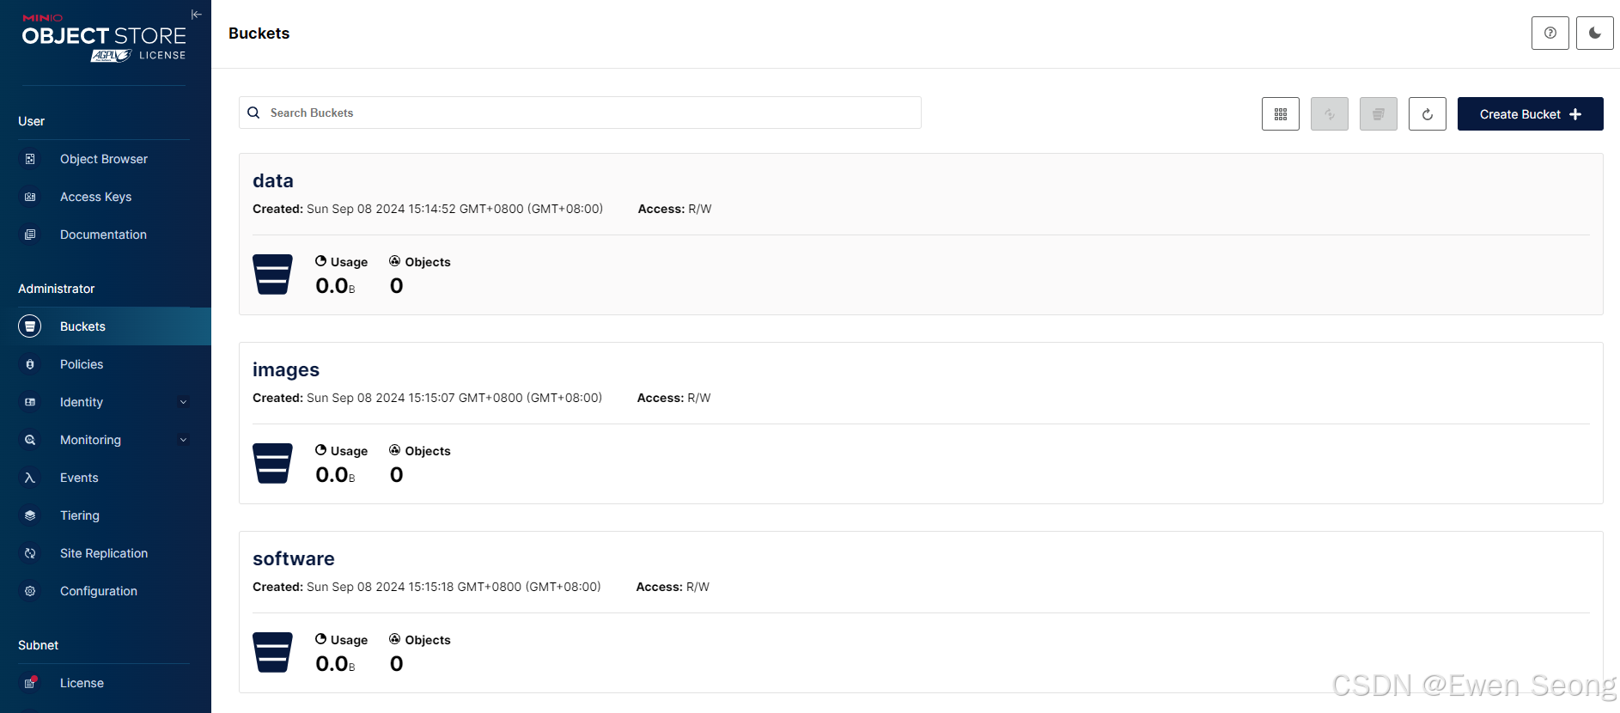Click the search magnifier icon
This screenshot has width=1620, height=713.
[253, 113]
